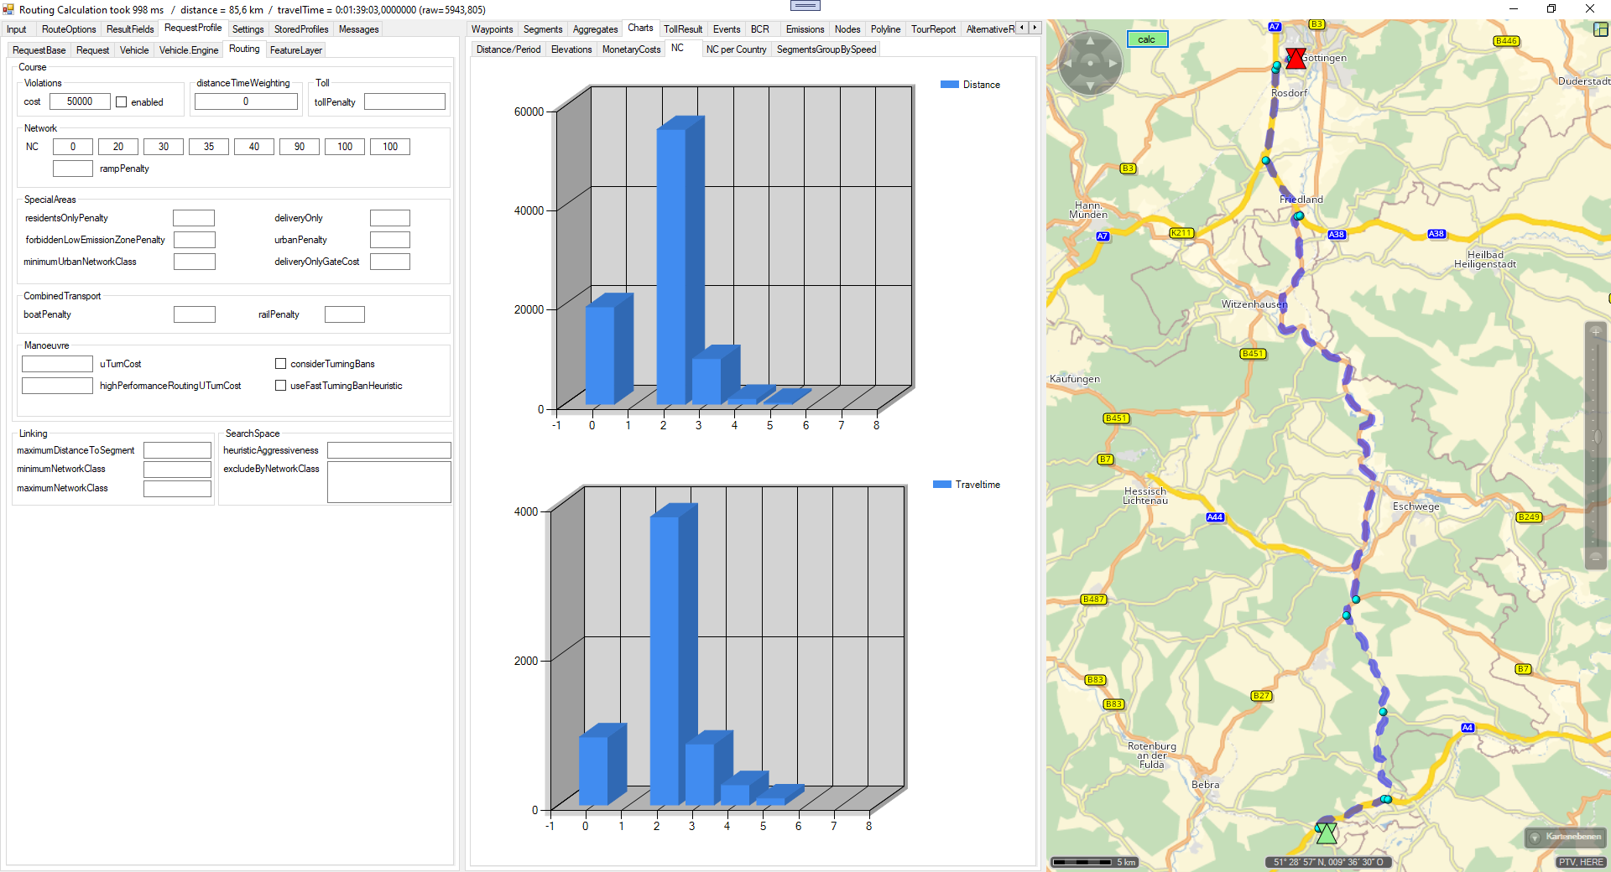Expand Kartenebenen map layers panel
Screen dimensions: 1611x872
(1564, 837)
